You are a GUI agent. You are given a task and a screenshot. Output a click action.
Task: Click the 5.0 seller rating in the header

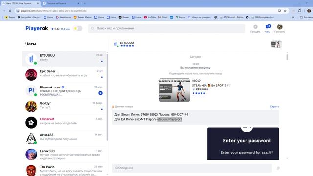pos(55,29)
